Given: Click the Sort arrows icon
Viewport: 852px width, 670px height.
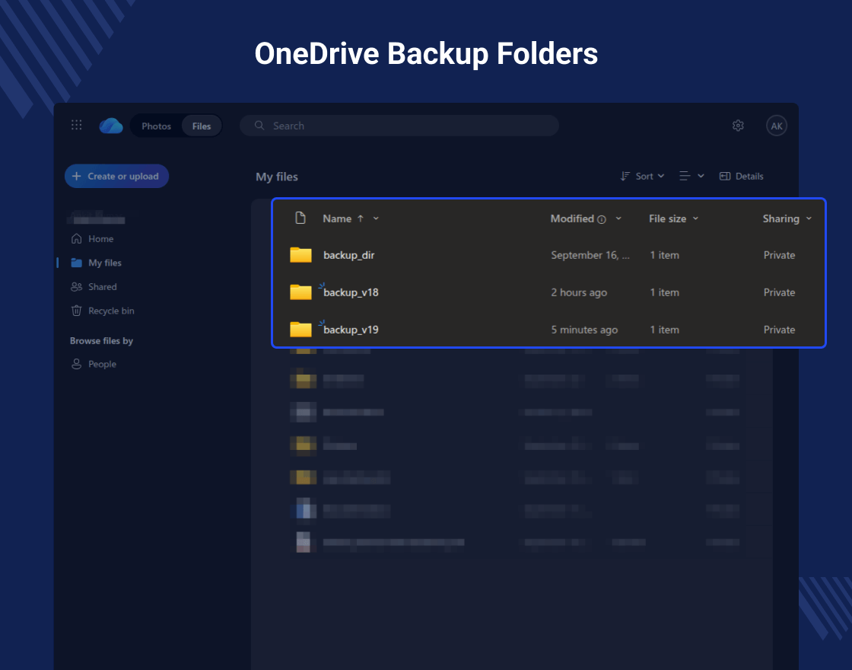Looking at the screenshot, I should pos(625,176).
